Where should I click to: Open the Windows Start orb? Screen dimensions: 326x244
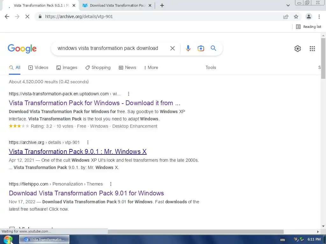(x=8, y=240)
